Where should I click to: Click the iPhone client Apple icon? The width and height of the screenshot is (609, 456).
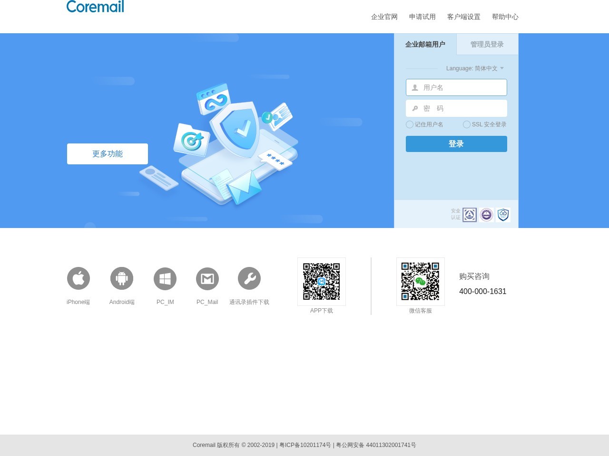[x=79, y=278]
